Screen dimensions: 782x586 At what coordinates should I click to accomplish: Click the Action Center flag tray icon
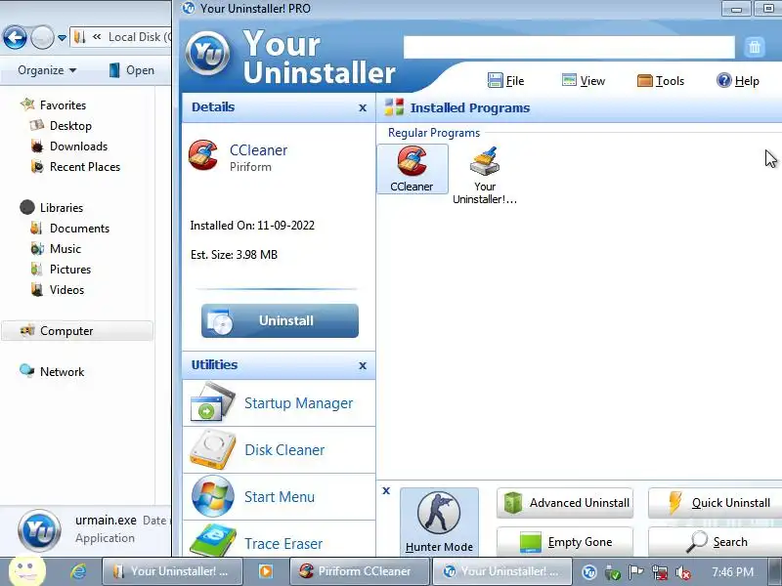(x=635, y=572)
